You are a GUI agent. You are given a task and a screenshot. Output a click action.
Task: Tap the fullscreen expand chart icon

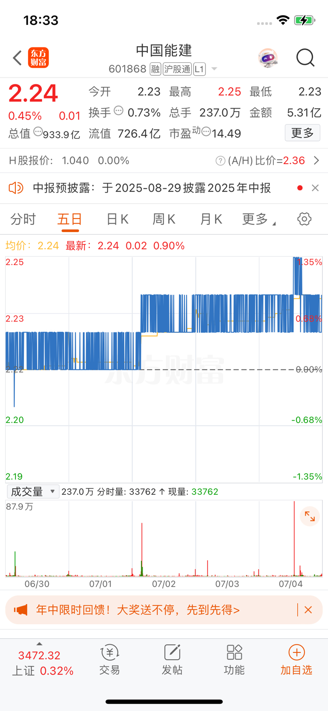coord(310,516)
